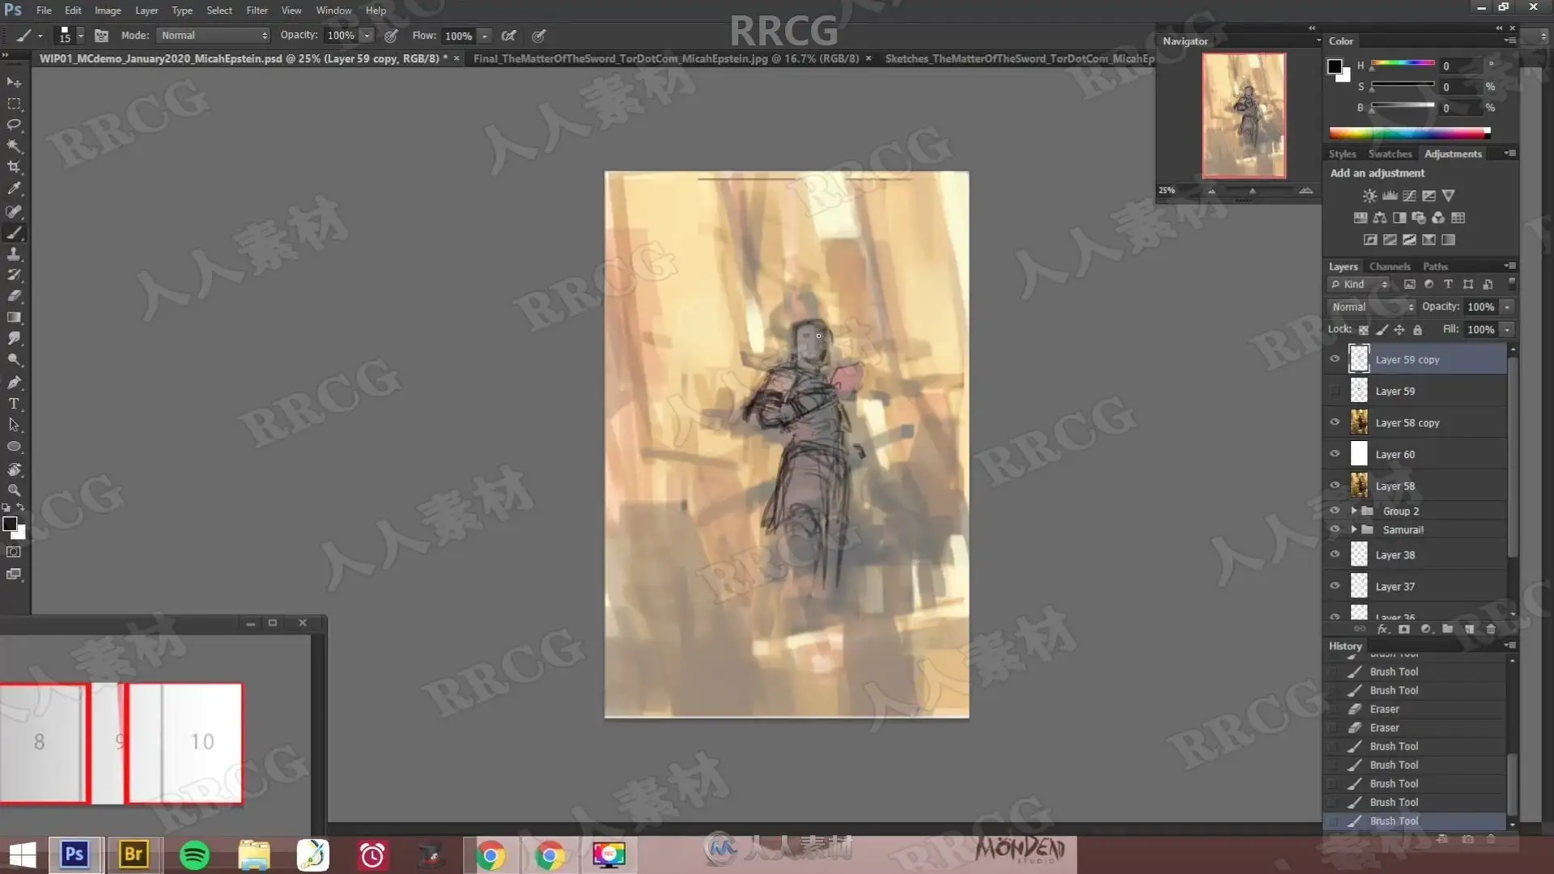Select the Magic Wand tool
The width and height of the screenshot is (1554, 874).
(14, 146)
